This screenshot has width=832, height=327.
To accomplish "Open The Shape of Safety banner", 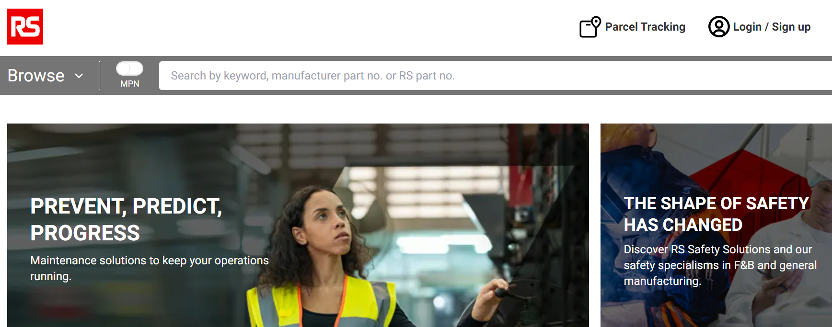I will [716, 225].
